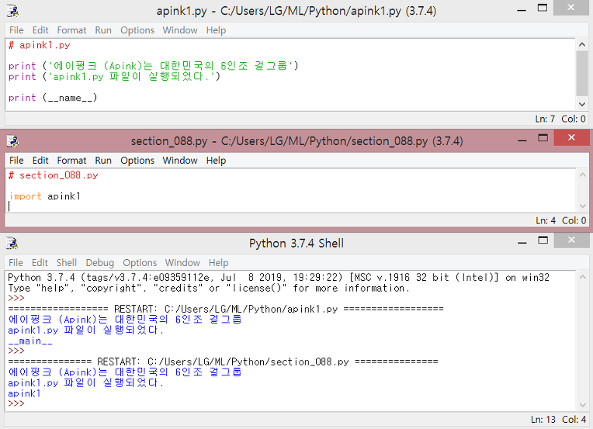Open Edit menu in apink1.py window
Image resolution: width=593 pixels, height=429 pixels.
point(40,30)
